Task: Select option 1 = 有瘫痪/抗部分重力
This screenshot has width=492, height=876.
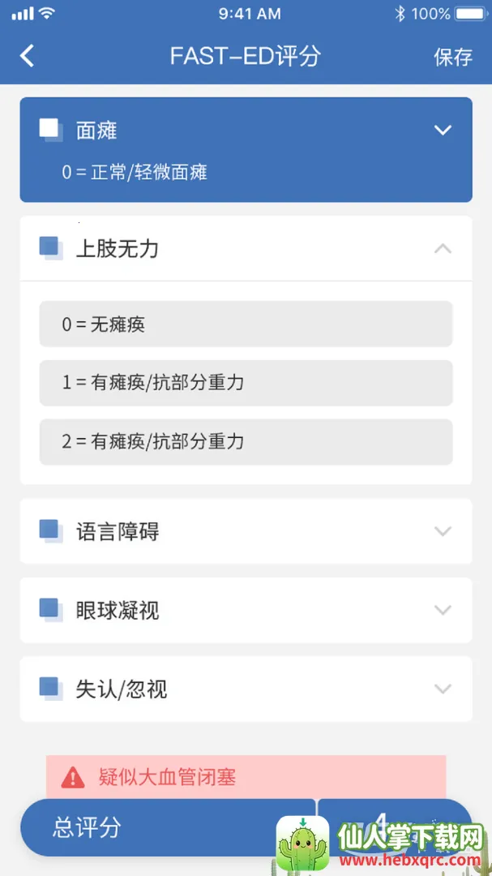Action: click(246, 383)
